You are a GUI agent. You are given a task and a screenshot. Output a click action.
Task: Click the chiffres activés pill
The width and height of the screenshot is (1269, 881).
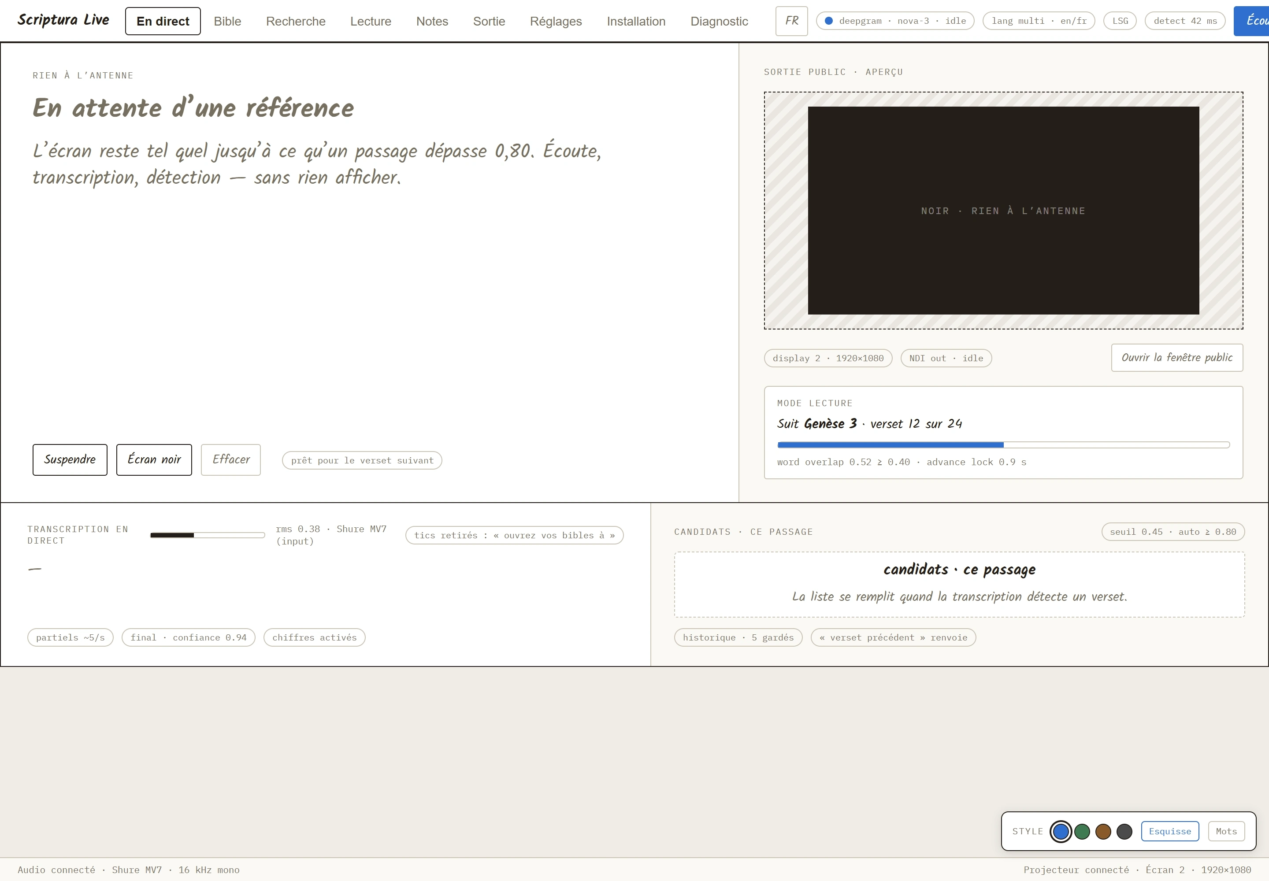314,637
